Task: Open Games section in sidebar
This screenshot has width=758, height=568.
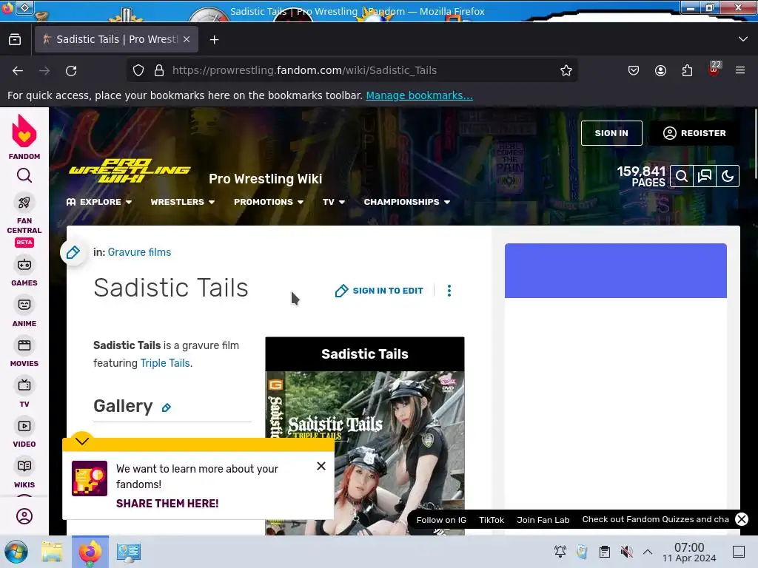Action: tap(24, 272)
